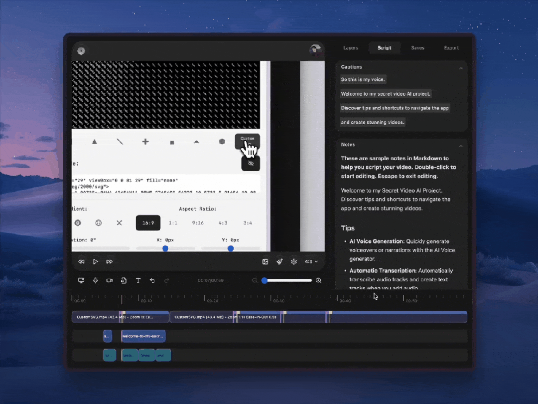Open the background image icon
Image resolution: width=538 pixels, height=404 pixels.
(266, 261)
